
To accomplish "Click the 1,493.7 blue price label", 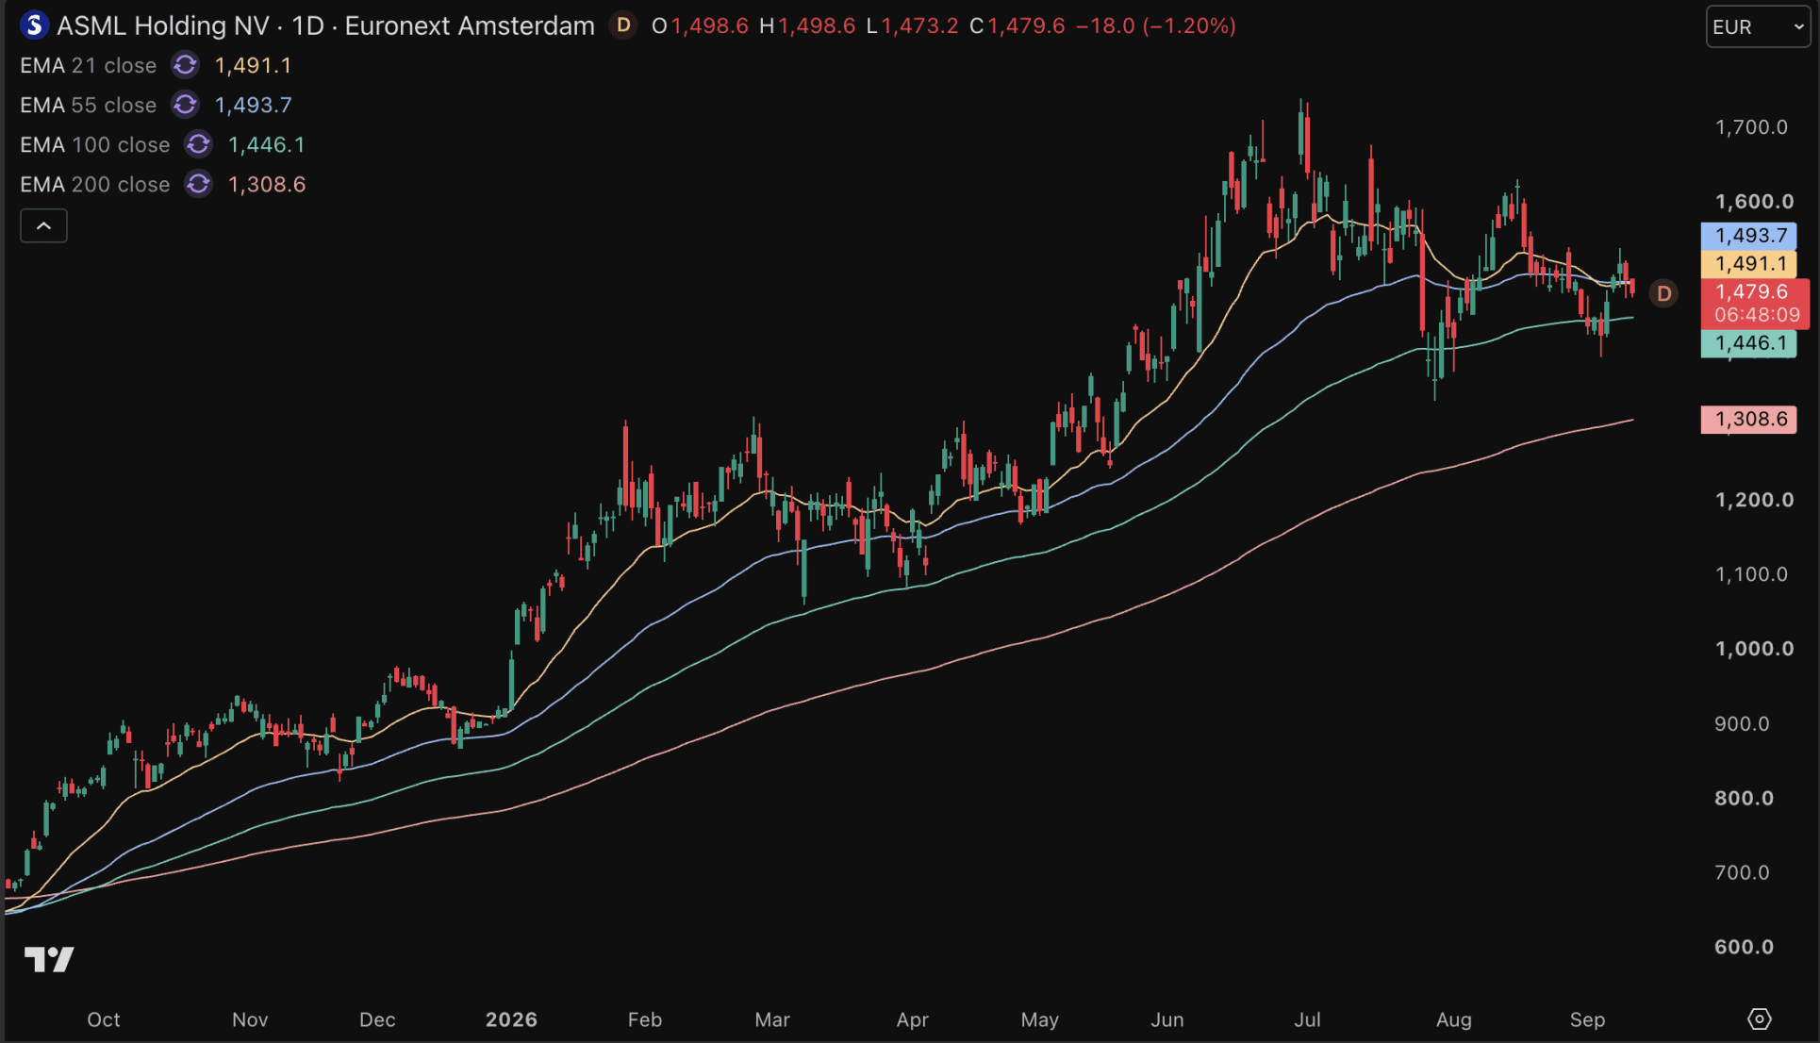I will (1749, 235).
